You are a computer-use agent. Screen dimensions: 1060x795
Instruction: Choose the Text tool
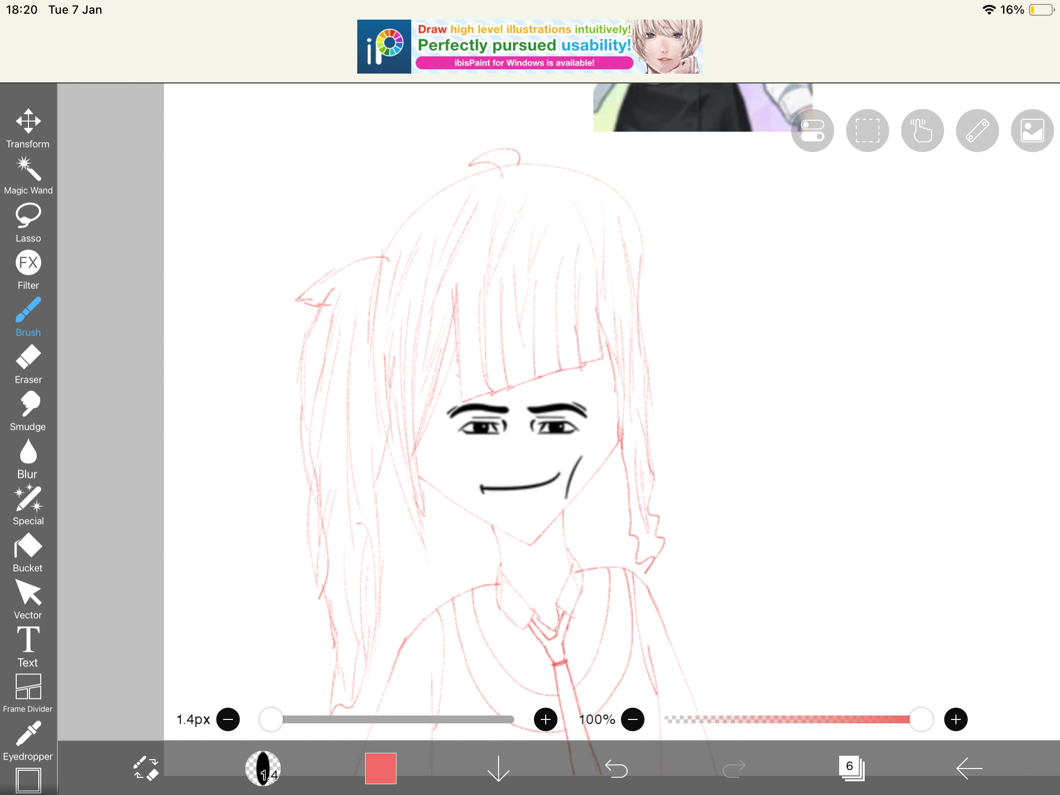pyautogui.click(x=28, y=646)
